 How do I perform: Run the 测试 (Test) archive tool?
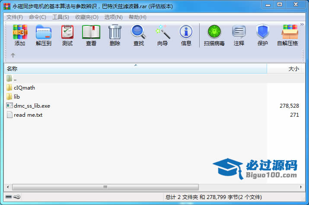click(x=67, y=32)
